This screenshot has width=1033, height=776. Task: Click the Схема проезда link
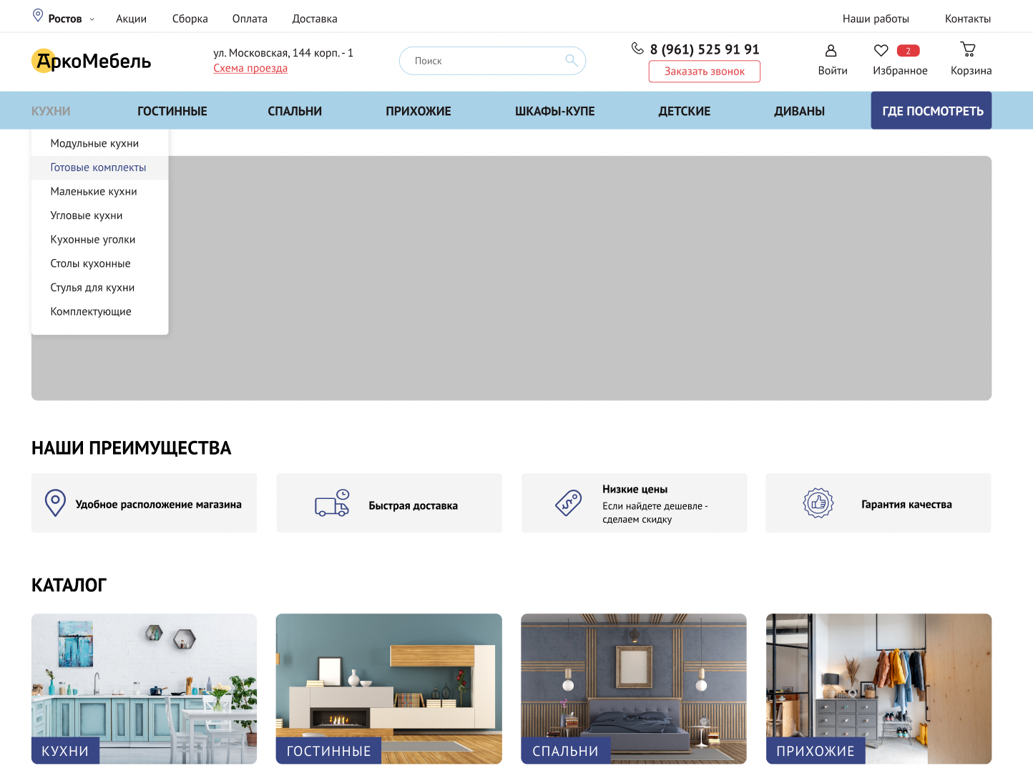[250, 68]
